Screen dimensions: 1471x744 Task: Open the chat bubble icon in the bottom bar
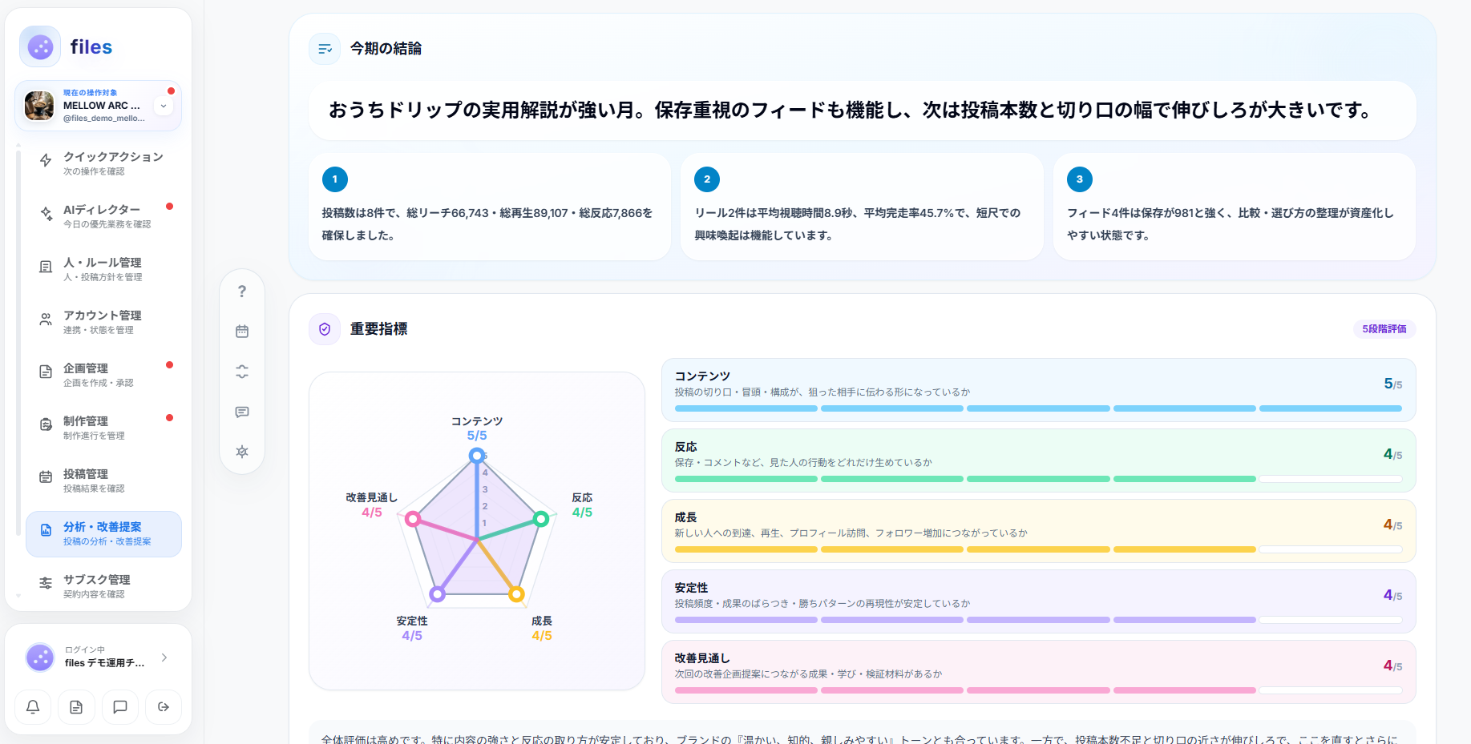pos(120,707)
